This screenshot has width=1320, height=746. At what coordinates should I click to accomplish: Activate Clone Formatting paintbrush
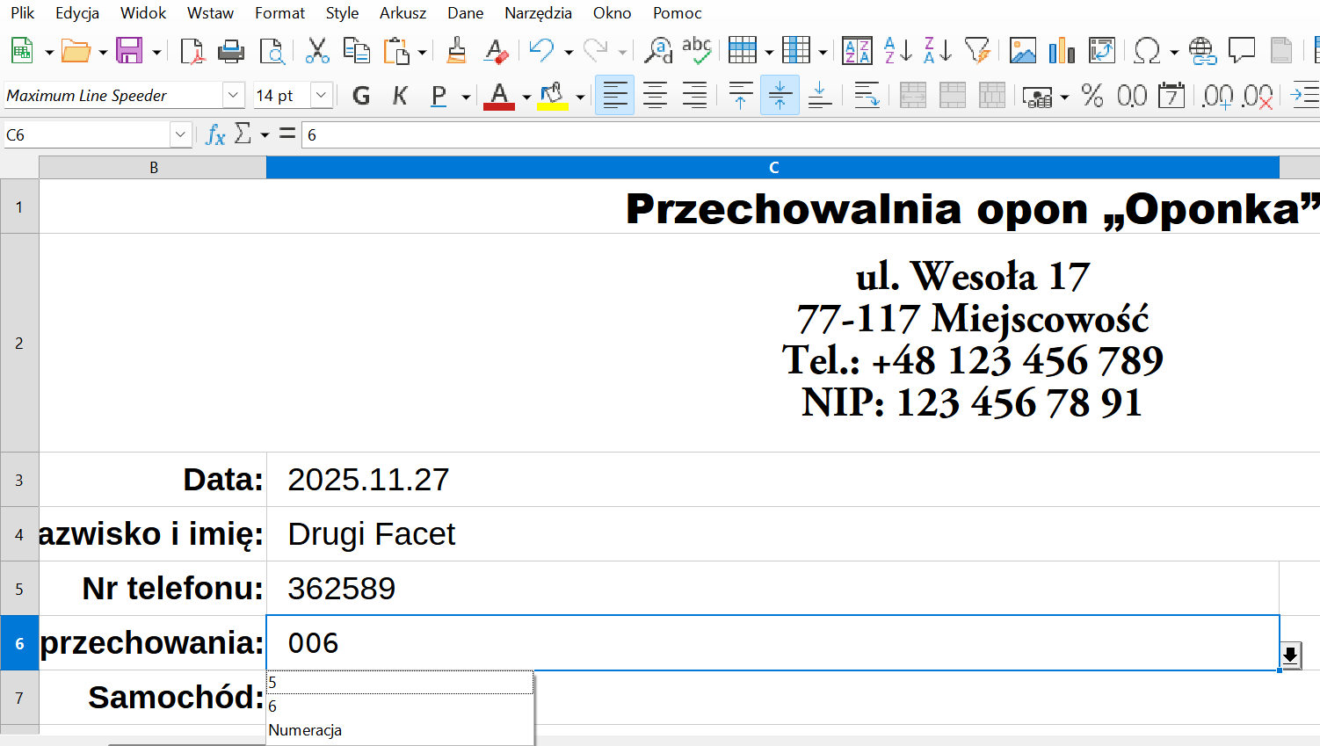(x=456, y=51)
